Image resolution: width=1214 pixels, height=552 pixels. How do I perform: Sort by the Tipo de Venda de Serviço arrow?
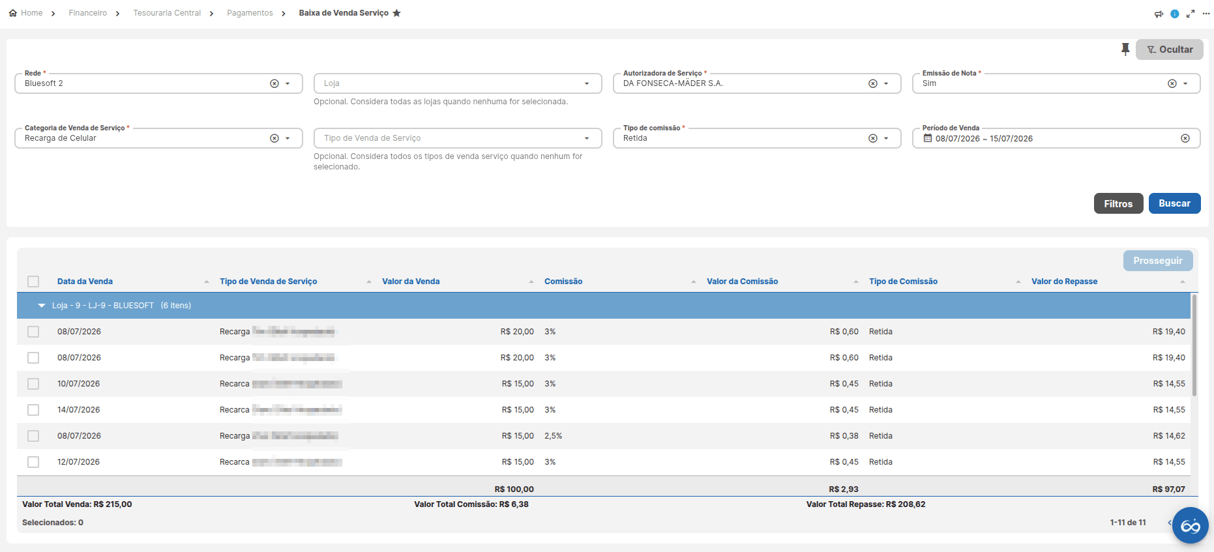click(x=369, y=282)
